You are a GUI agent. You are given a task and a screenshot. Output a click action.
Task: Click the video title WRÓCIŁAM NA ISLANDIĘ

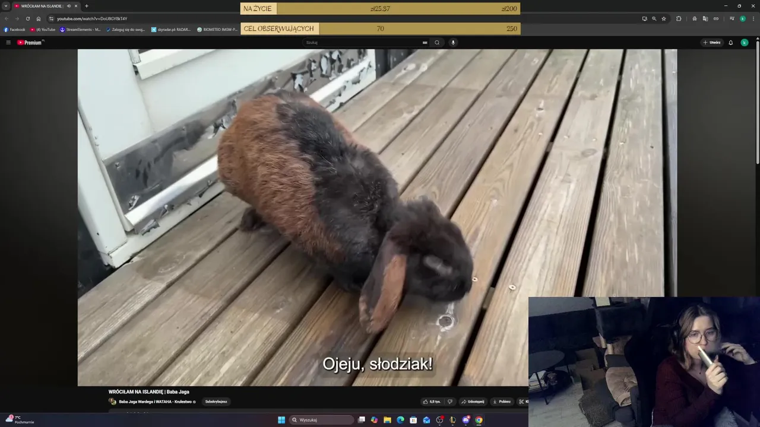148,392
